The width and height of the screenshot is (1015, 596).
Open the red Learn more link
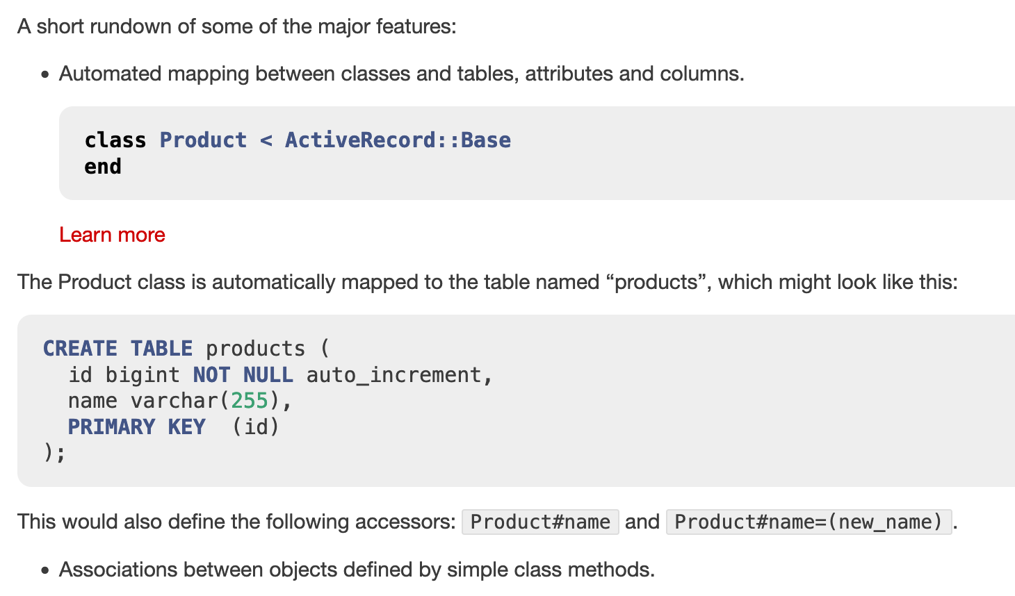112,235
